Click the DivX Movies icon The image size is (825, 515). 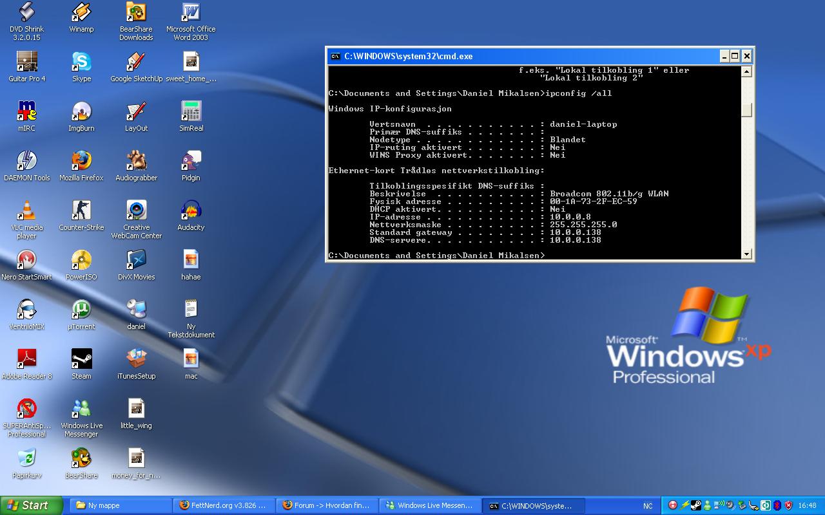[136, 265]
